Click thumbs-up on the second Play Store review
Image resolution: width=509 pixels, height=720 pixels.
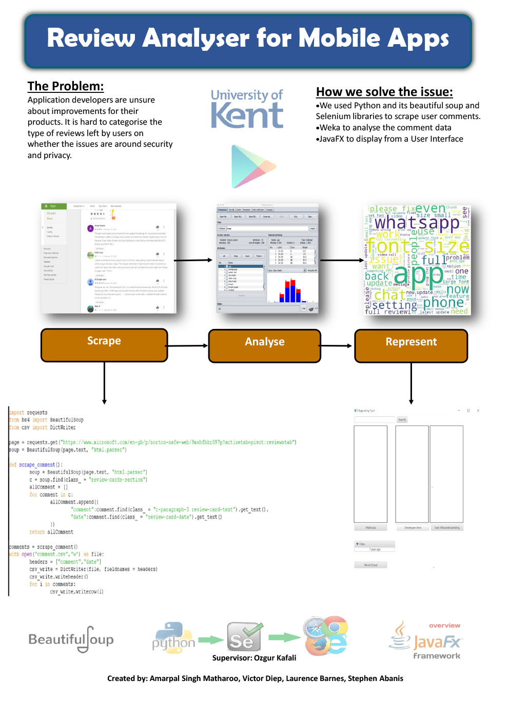click(158, 254)
